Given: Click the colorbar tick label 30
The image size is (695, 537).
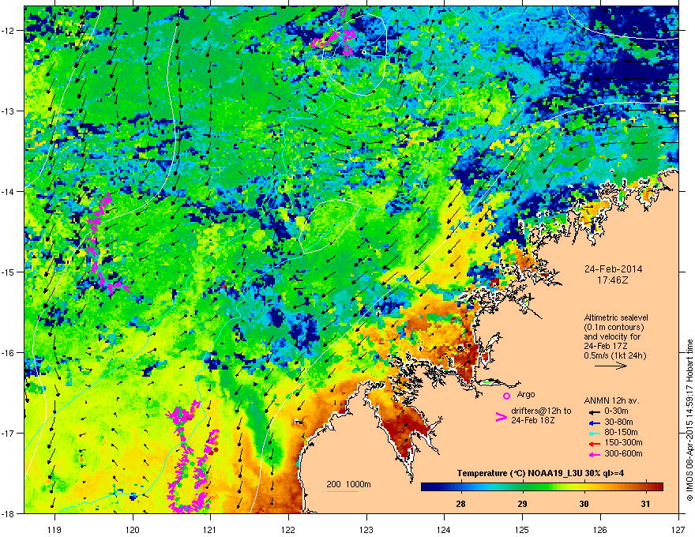Looking at the screenshot, I should point(584,504).
